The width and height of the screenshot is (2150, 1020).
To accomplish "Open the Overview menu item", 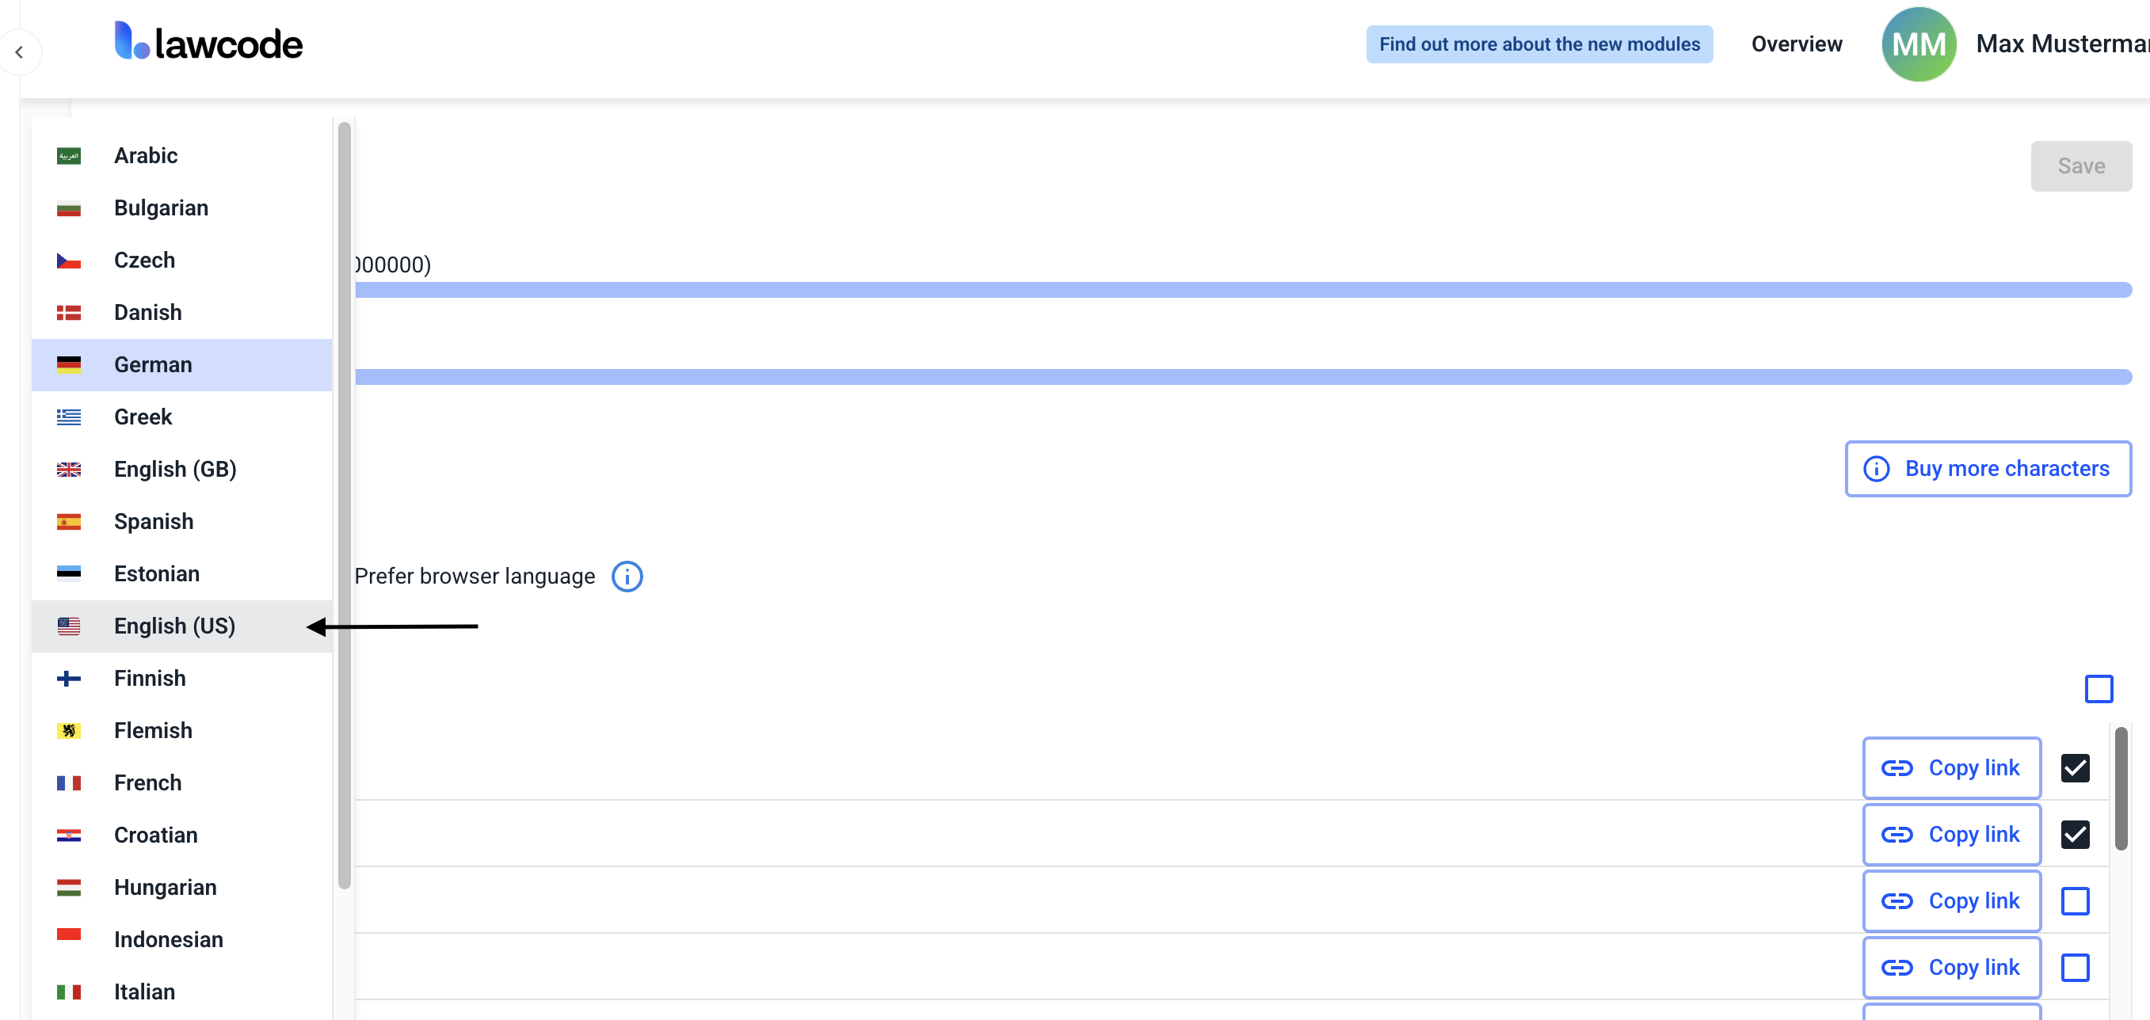I will click(x=1796, y=44).
